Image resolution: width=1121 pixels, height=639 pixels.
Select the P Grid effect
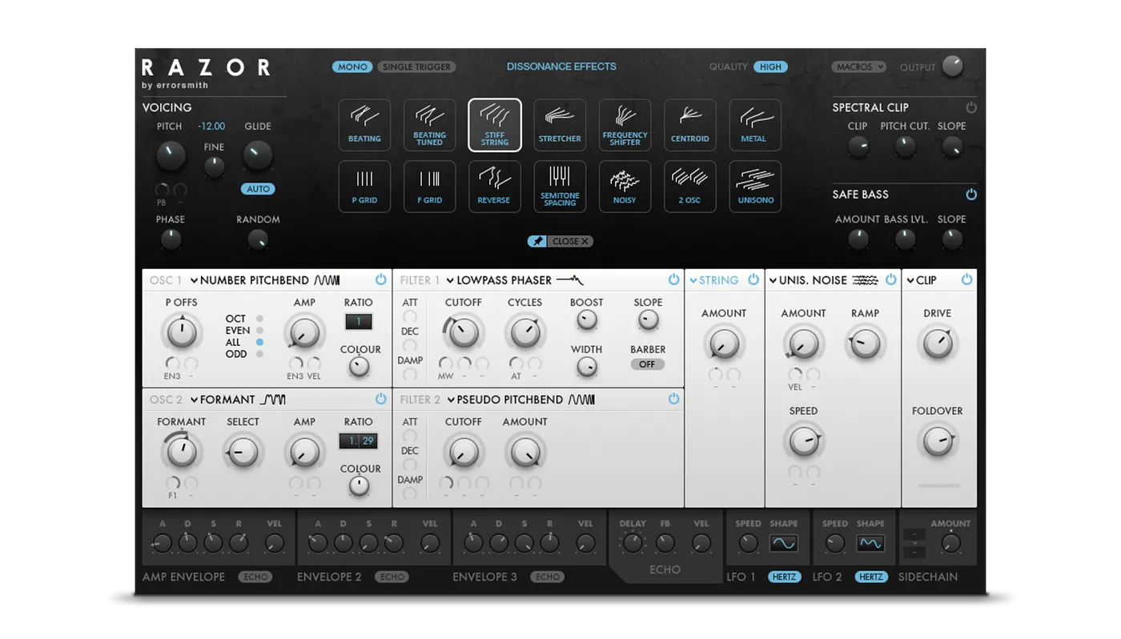364,187
